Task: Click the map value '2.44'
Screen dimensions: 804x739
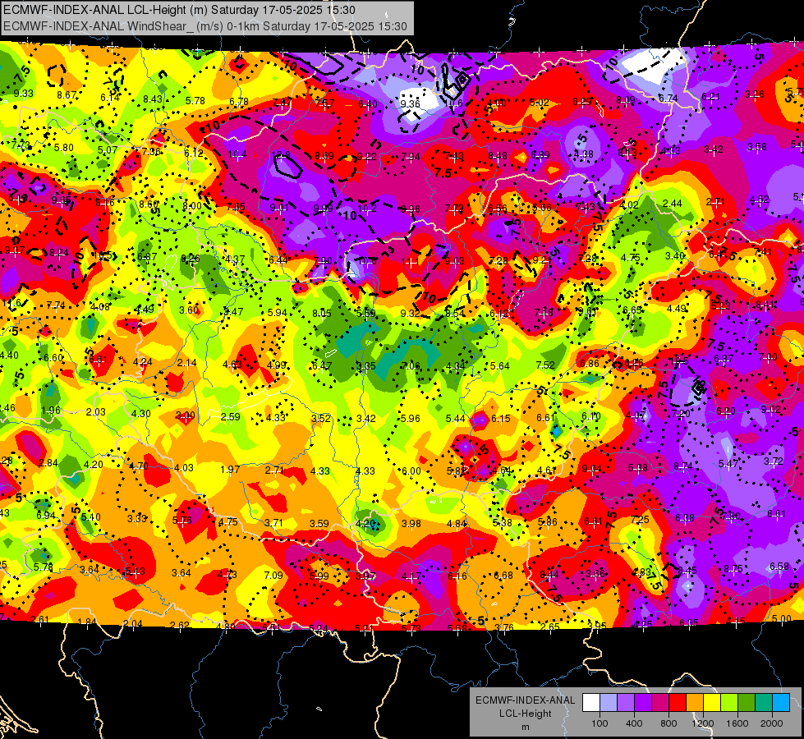Action: 672,204
